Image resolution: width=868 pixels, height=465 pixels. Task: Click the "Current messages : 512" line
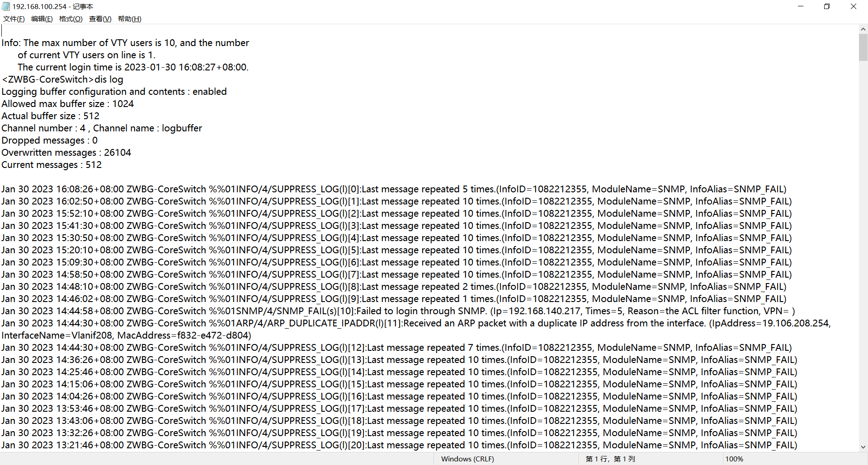pos(52,165)
